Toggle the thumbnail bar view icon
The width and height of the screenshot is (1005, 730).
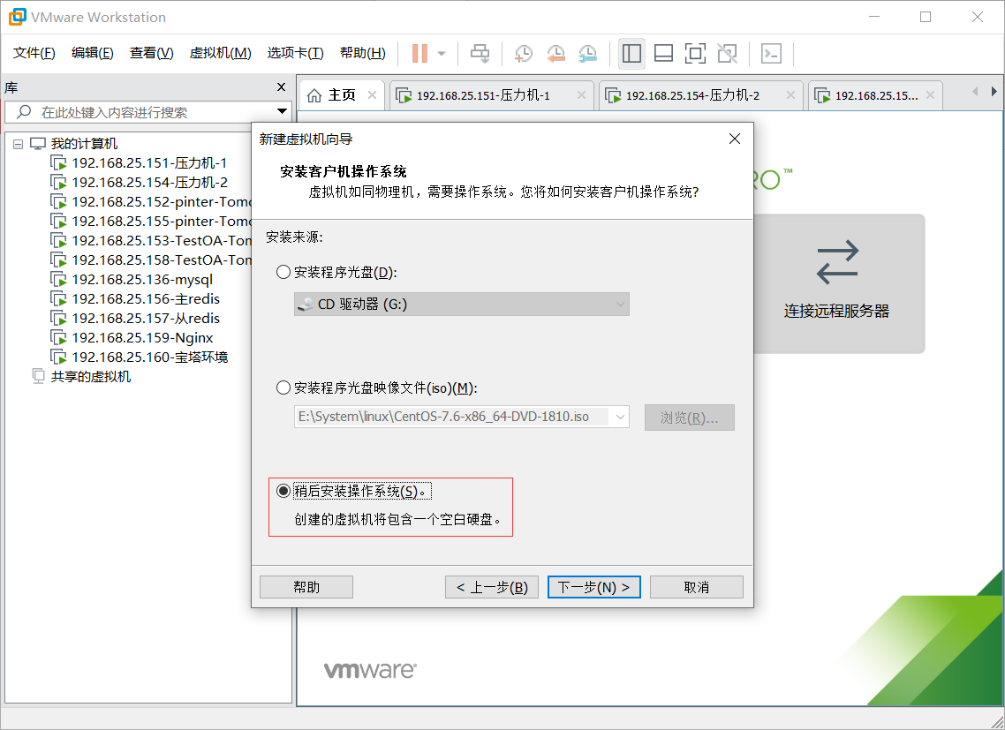(x=663, y=53)
